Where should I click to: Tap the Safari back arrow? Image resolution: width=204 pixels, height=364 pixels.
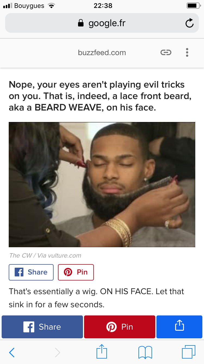[12, 353]
